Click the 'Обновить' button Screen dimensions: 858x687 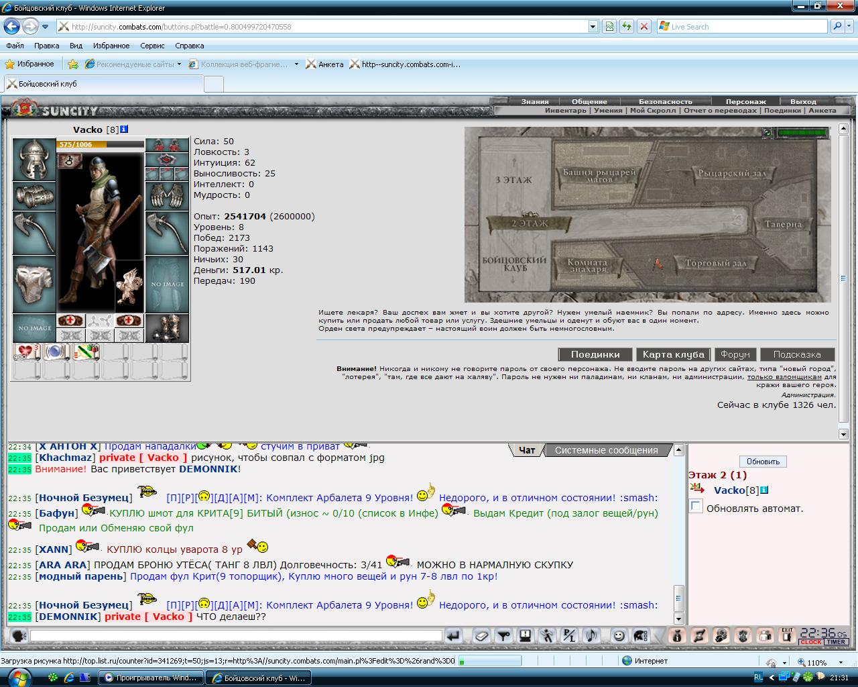763,462
